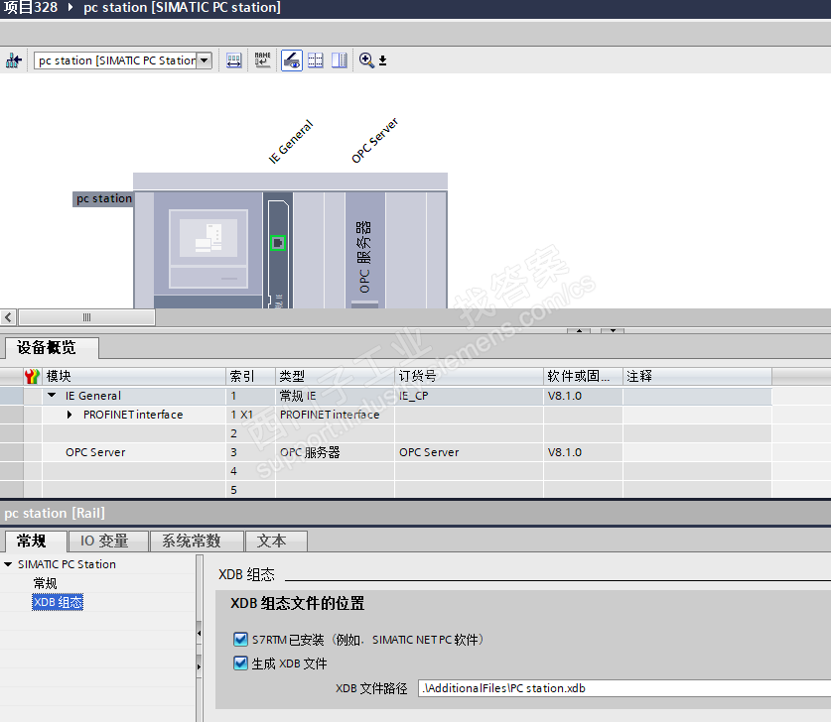Click the right expand arrow on the splitter

click(200, 666)
